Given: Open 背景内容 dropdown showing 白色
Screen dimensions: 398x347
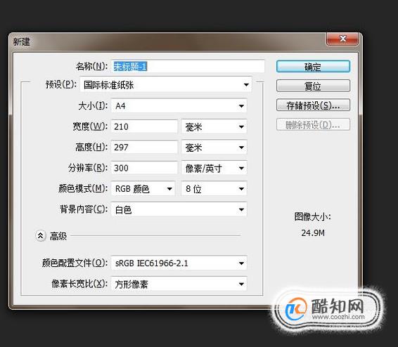Looking at the screenshot, I should coord(179,209).
